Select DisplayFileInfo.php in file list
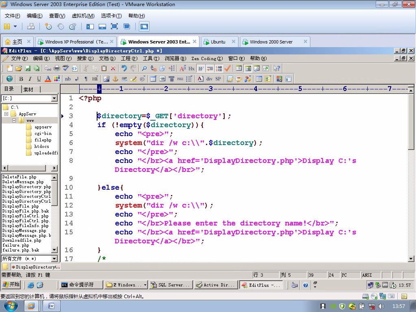Image resolution: width=416 pixels, height=312 pixels. (x=26, y=225)
